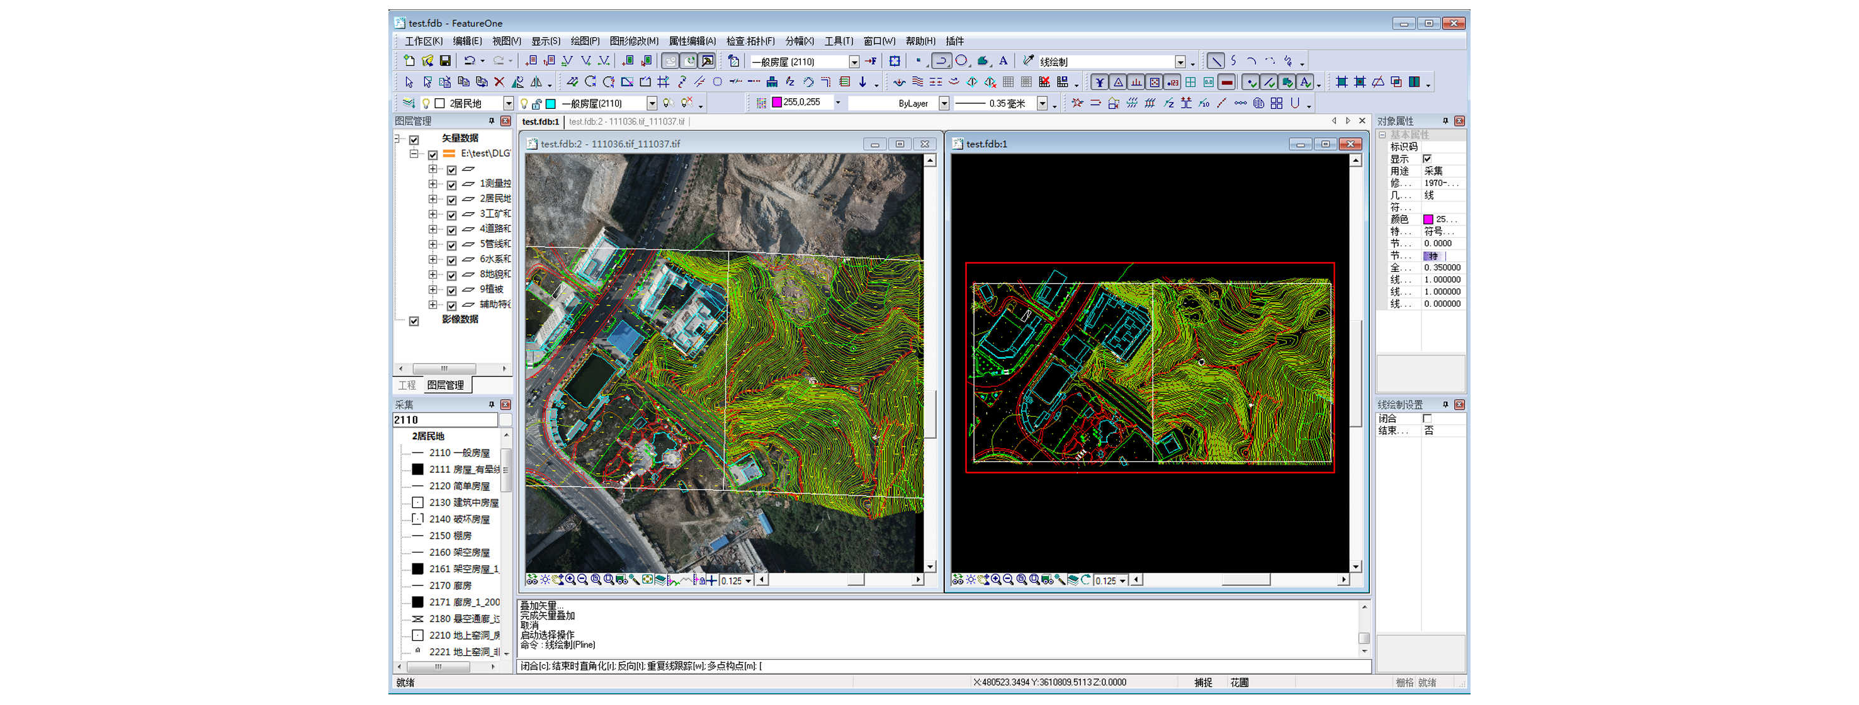
Task: Click the red rectangle fill display button
Action: (x=1227, y=82)
